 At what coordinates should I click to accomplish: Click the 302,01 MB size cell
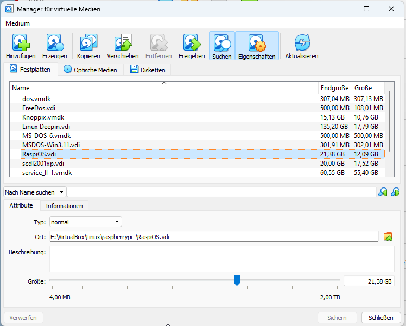coord(369,145)
